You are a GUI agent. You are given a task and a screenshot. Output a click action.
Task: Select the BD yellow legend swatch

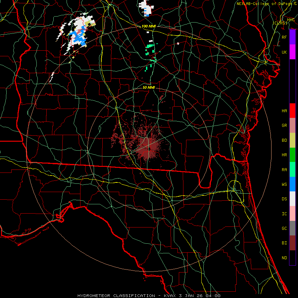292,140
